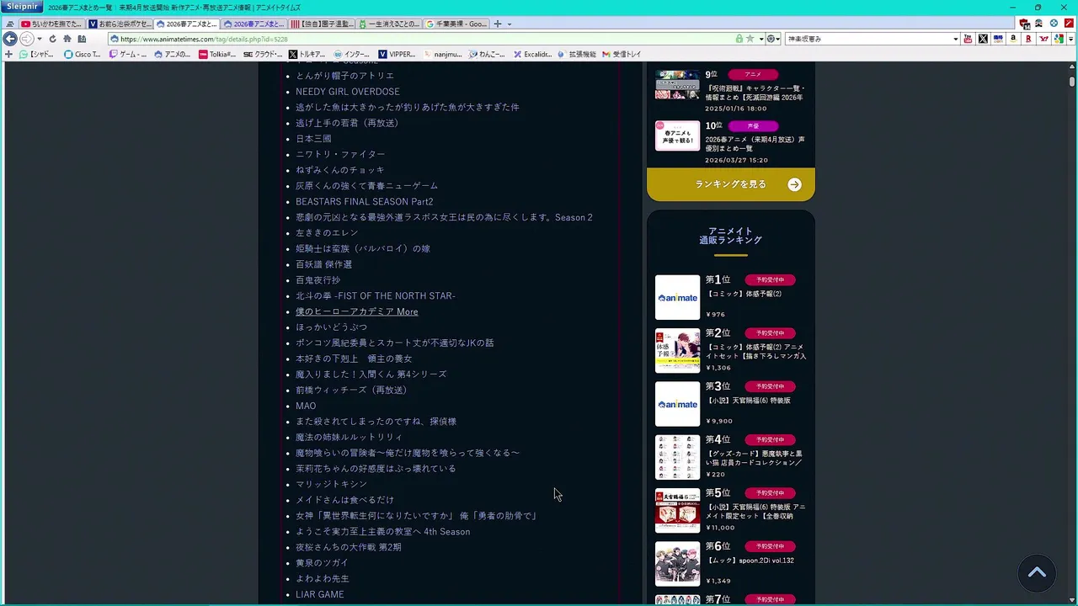The image size is (1078, 606).
Task: Open the Tolkia# bookmark
Action: point(217,54)
